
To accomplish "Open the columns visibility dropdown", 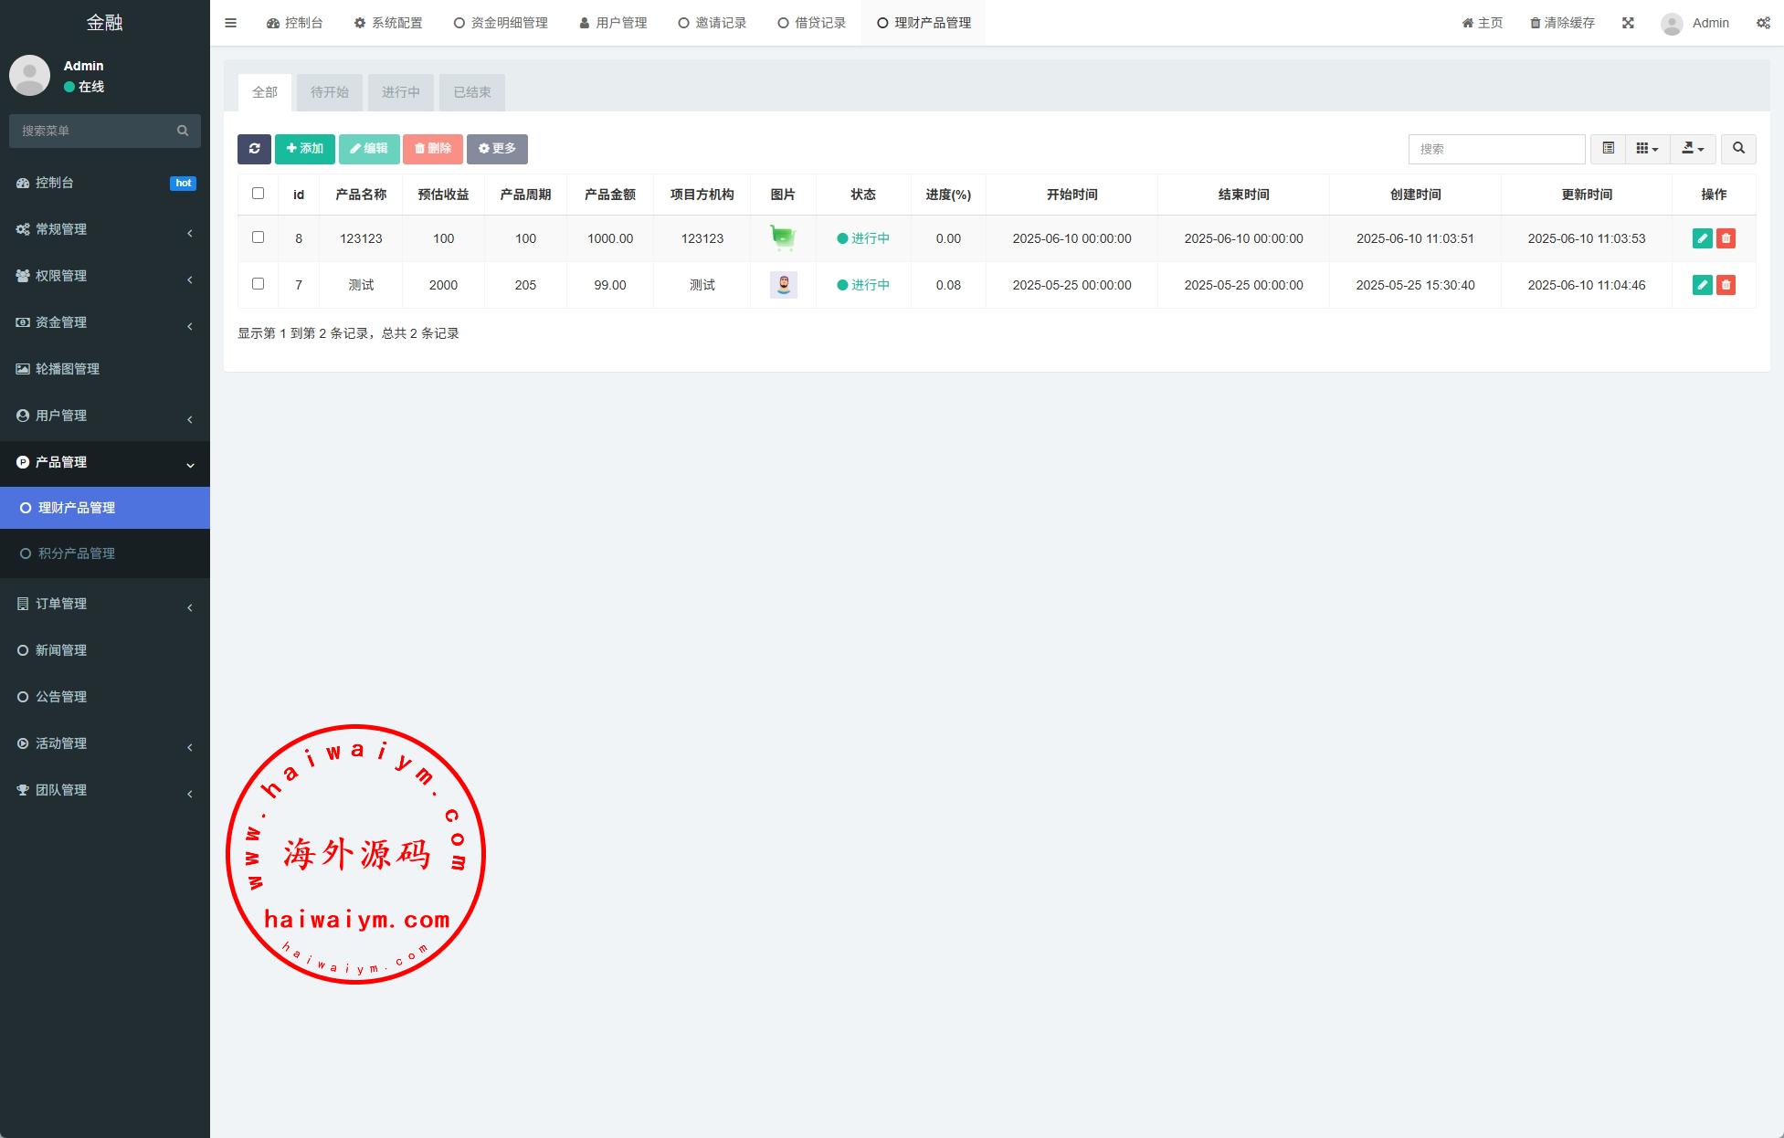I will pyautogui.click(x=1647, y=149).
